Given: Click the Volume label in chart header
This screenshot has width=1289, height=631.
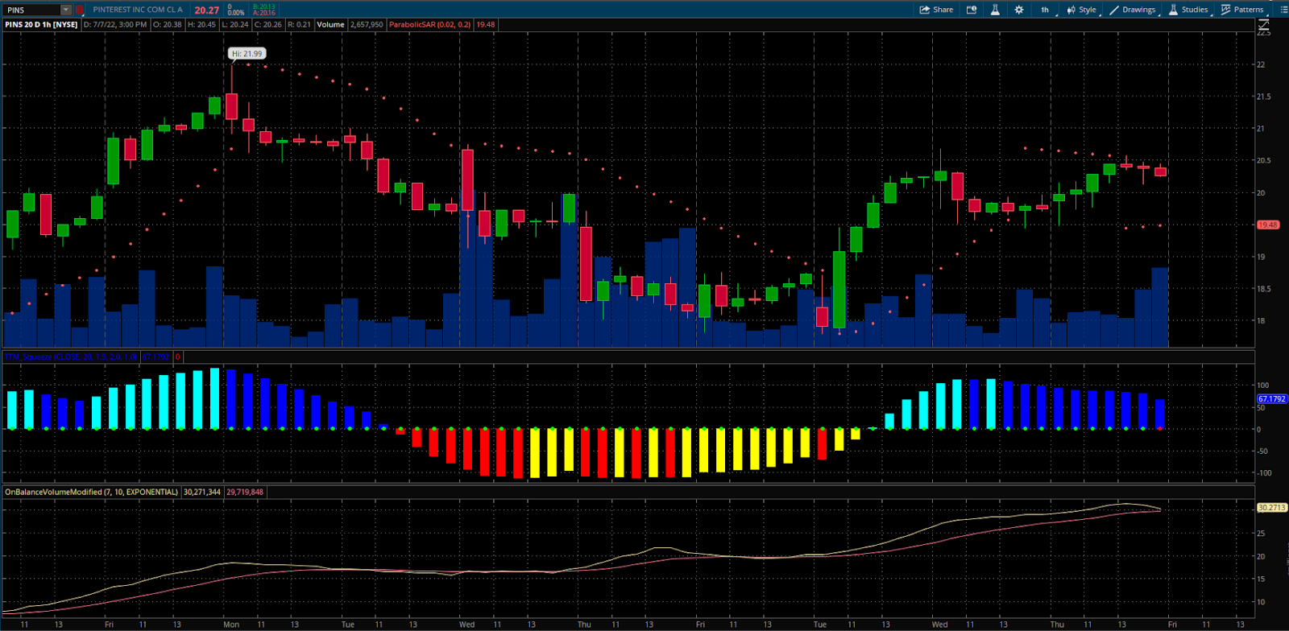Looking at the screenshot, I should [x=330, y=25].
